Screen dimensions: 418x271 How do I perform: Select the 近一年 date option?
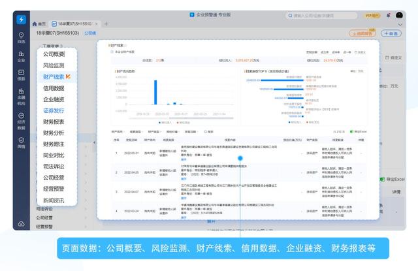347,52
